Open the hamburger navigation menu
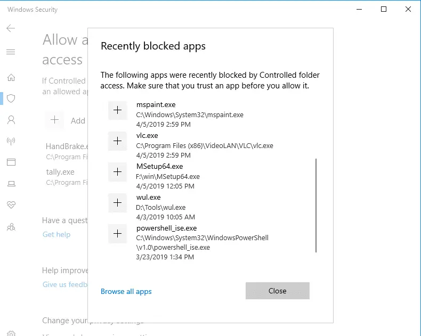Screen dimensions: 421x336 pyautogui.click(x=11, y=52)
